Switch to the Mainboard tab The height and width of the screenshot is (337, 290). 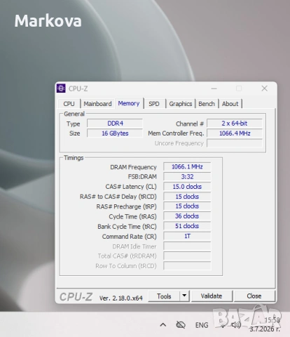[x=97, y=104]
